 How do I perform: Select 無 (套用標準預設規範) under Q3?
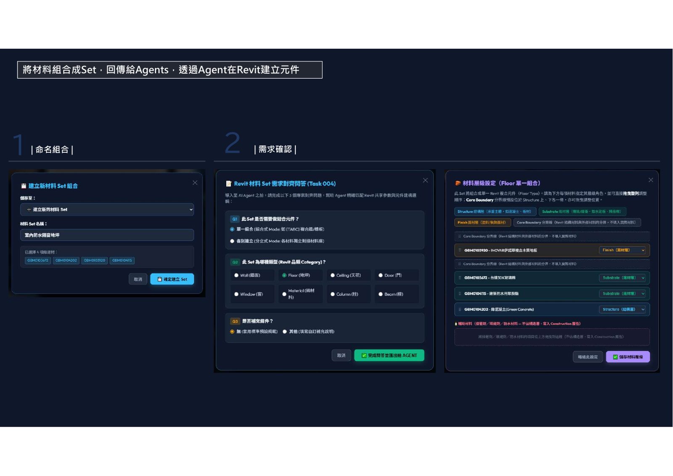click(x=232, y=332)
